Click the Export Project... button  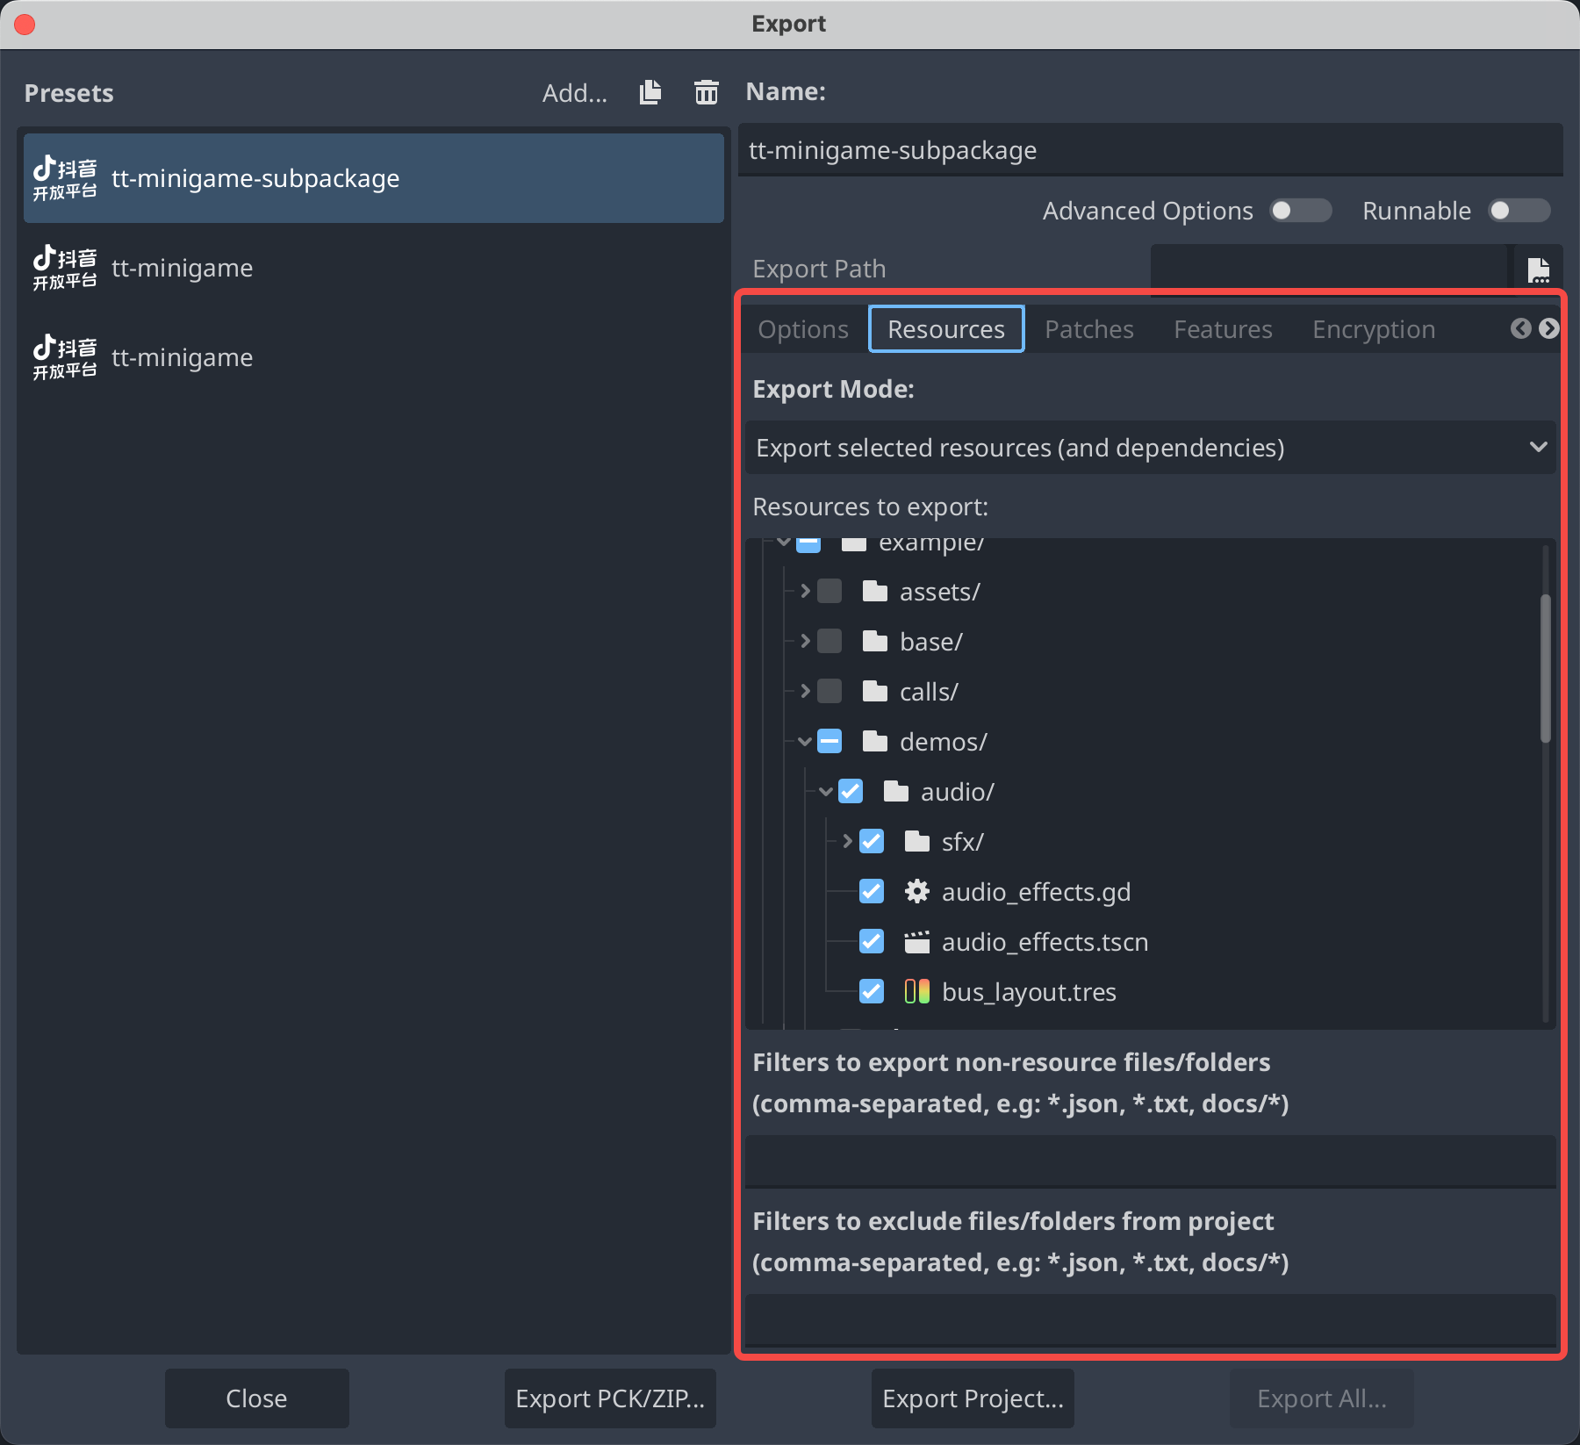point(973,1398)
